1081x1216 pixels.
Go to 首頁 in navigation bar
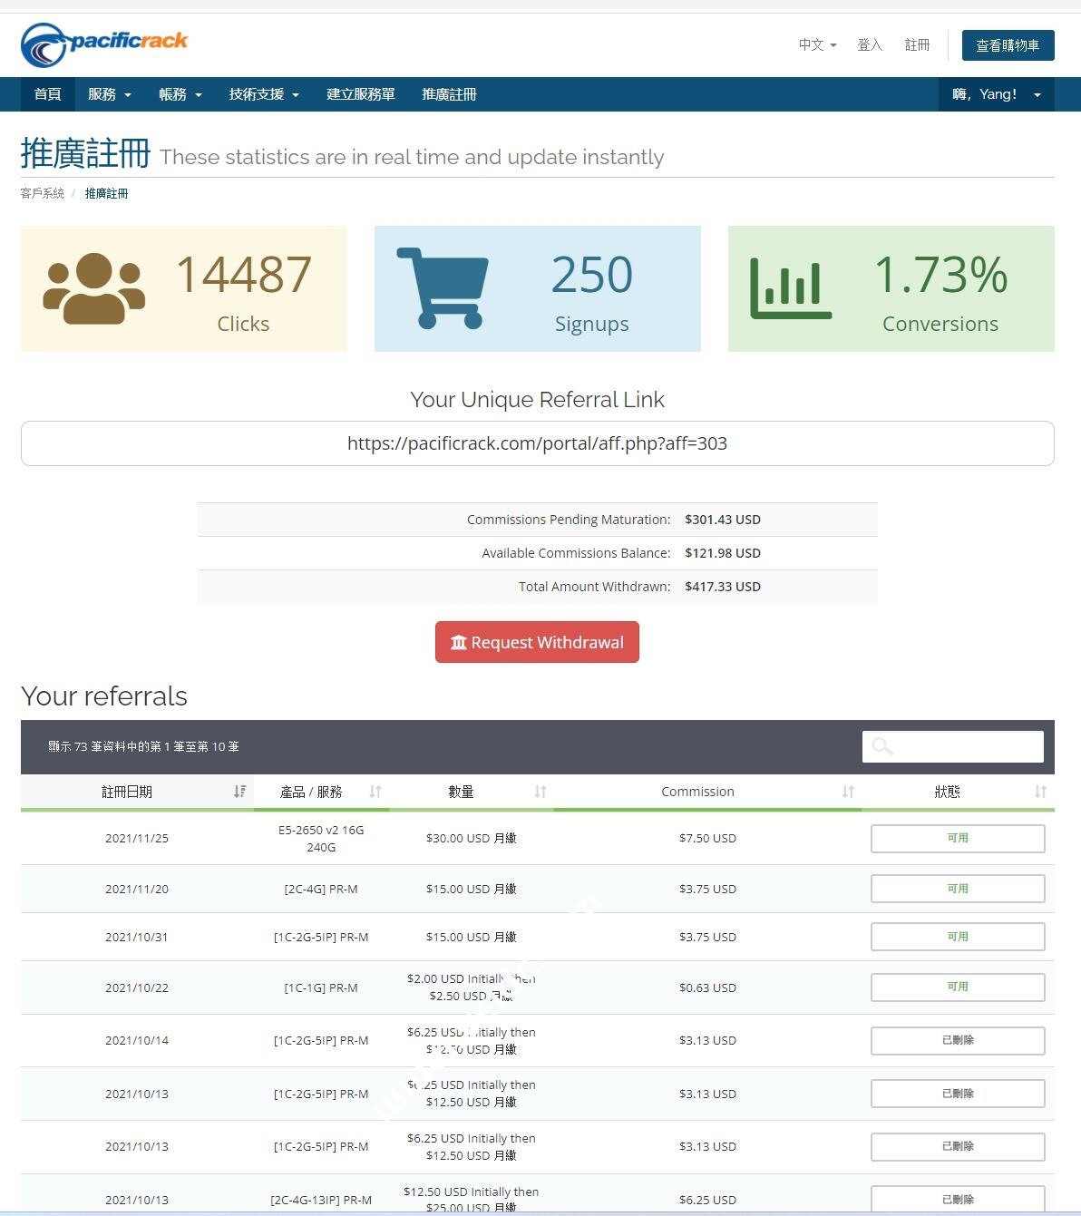[47, 94]
